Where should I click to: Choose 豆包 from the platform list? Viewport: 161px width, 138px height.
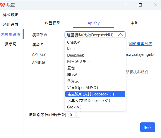[95, 68]
